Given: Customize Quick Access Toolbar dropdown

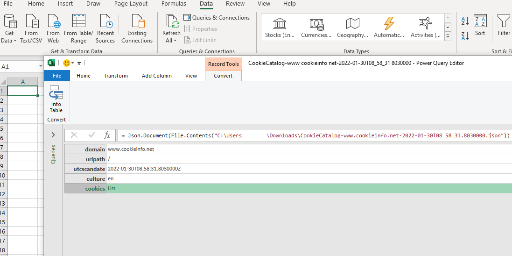Looking at the screenshot, I should pyautogui.click(x=79, y=63).
